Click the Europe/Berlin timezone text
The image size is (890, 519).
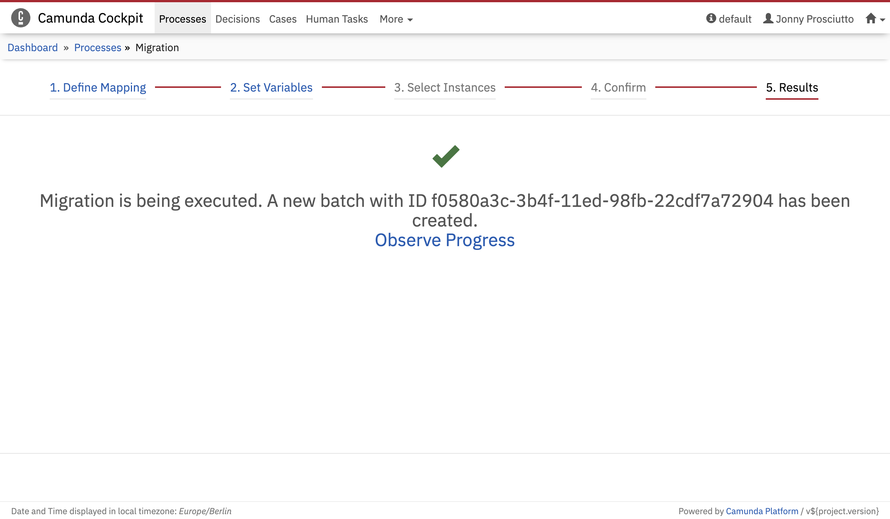[x=205, y=511]
